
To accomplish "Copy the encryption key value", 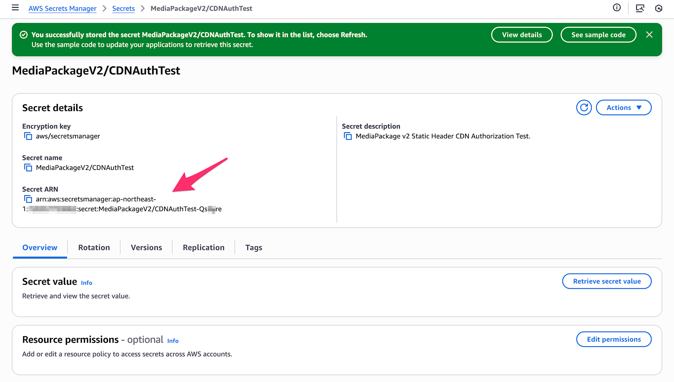I will tap(28, 136).
